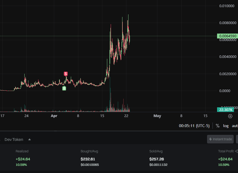The width and height of the screenshot is (238, 173).
Task: Click Bought amount $232.61
Action: (x=88, y=159)
